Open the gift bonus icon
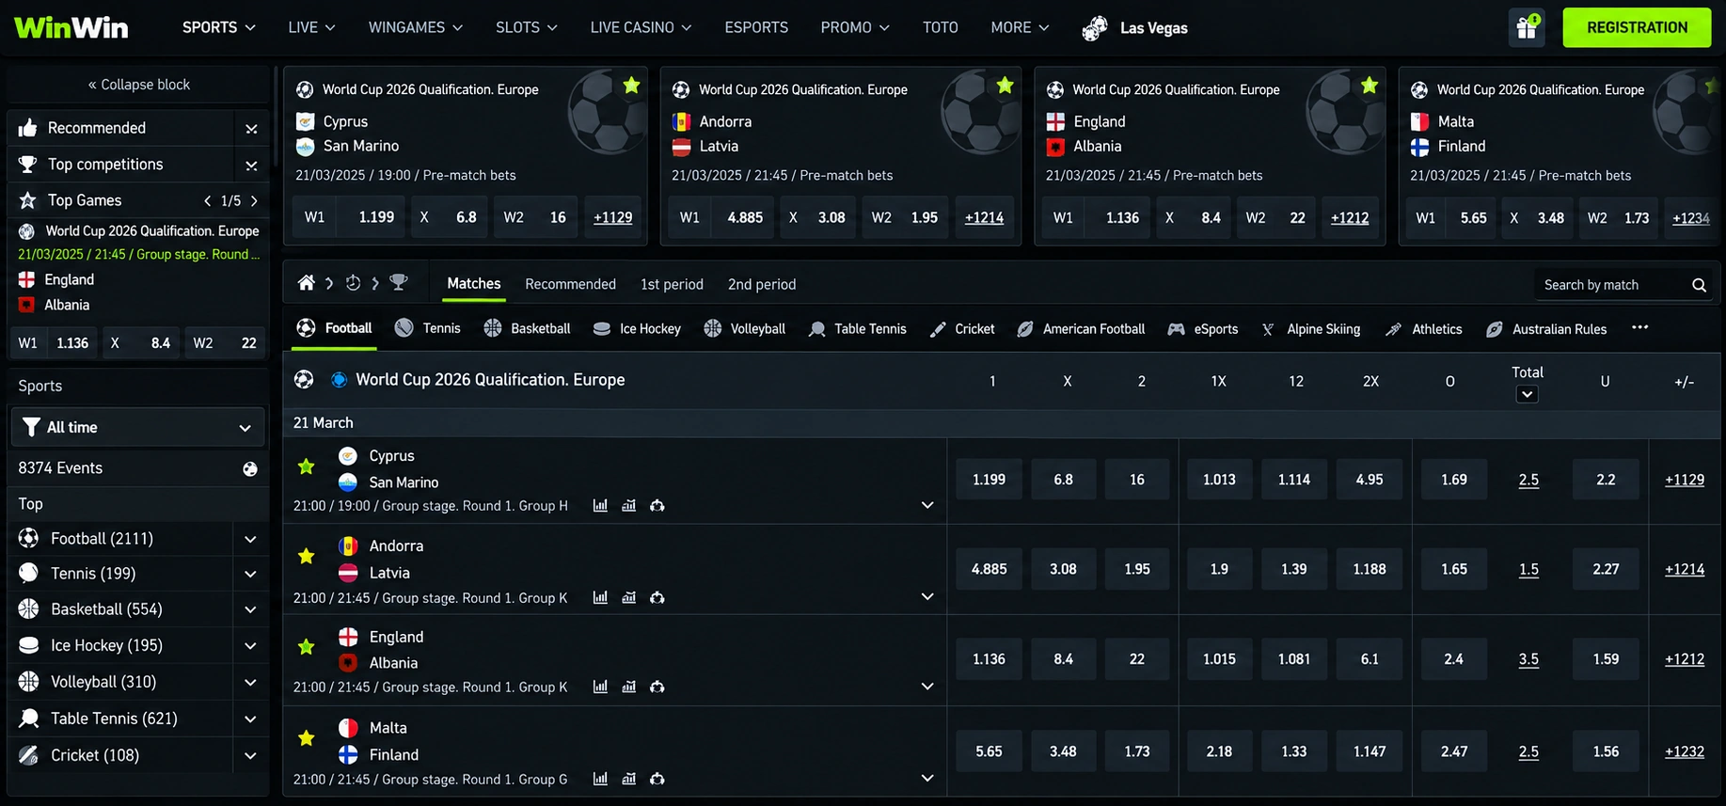Viewport: 1726px width, 806px height. [x=1527, y=27]
